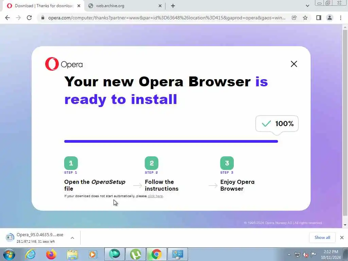Click the network tray icon
Image resolution: width=348 pixels, height=261 pixels.
point(297,255)
